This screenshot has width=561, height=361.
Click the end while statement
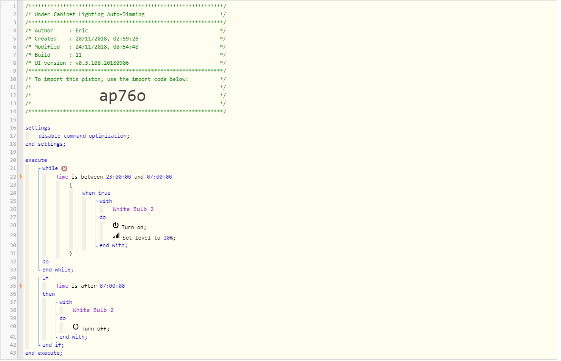pos(58,270)
